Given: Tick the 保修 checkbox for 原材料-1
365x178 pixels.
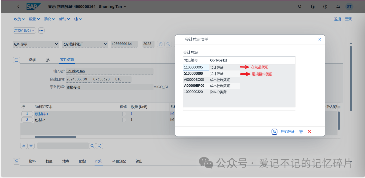Looking at the screenshot, I should pyautogui.click(x=124, y=114).
